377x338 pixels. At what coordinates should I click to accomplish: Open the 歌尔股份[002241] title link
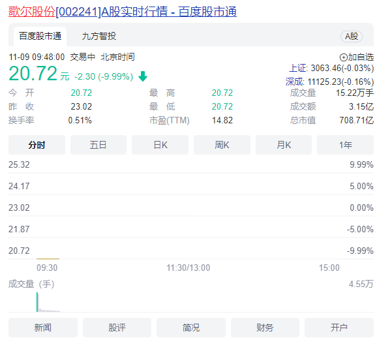tap(123, 12)
